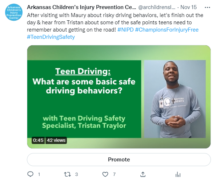The image size is (216, 181).
Task: Click the Arkansas Children's profile avatar
Action: click(14, 12)
